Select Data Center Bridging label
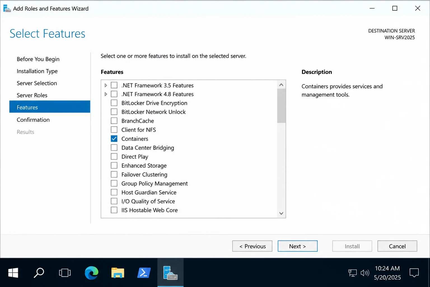 click(148, 148)
